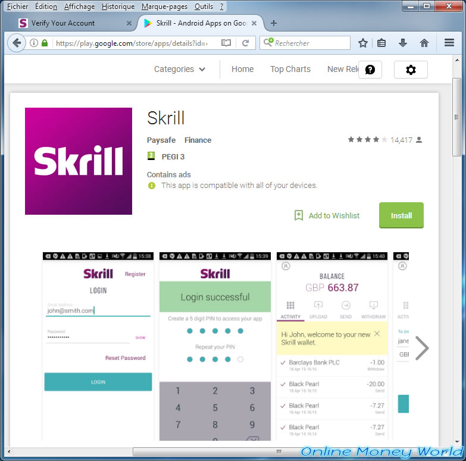The width and height of the screenshot is (466, 461).
Task: Open the Édition menu
Action: point(46,6)
